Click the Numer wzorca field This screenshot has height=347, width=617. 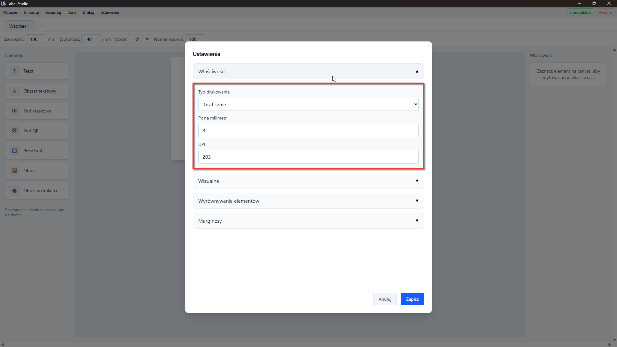click(x=195, y=39)
